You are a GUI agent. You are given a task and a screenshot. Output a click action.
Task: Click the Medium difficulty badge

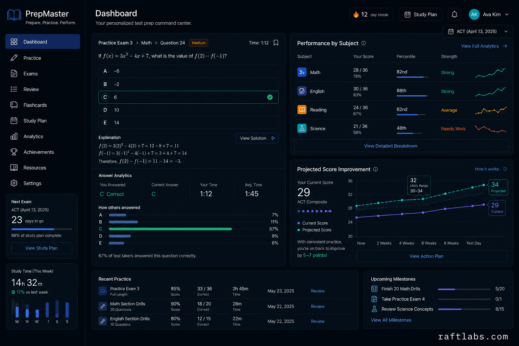click(199, 43)
